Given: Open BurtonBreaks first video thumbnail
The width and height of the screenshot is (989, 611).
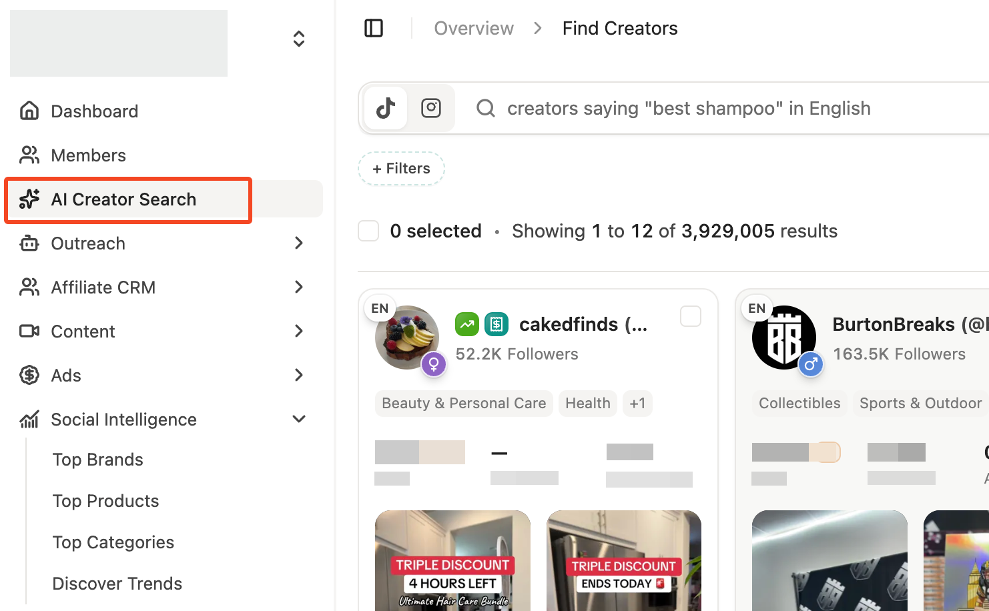Looking at the screenshot, I should point(830,560).
